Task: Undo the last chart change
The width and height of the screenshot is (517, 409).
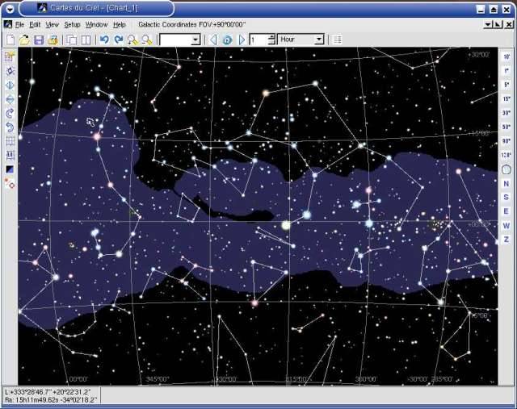Action: coord(104,40)
